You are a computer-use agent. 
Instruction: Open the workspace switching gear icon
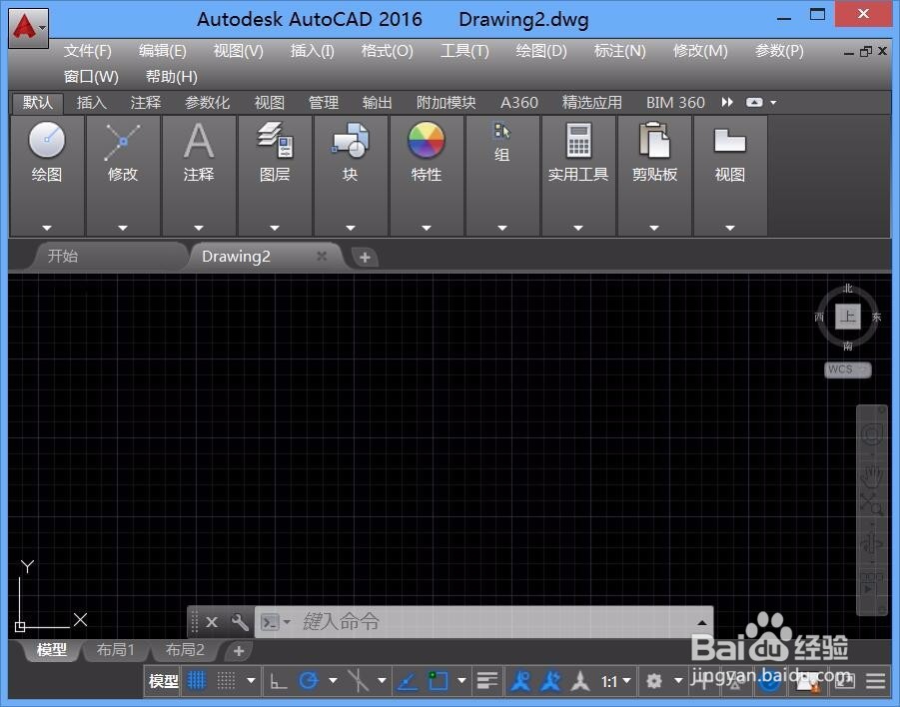tap(653, 681)
